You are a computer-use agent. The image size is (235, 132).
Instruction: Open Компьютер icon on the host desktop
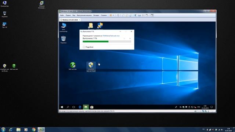click(x=4, y=4)
